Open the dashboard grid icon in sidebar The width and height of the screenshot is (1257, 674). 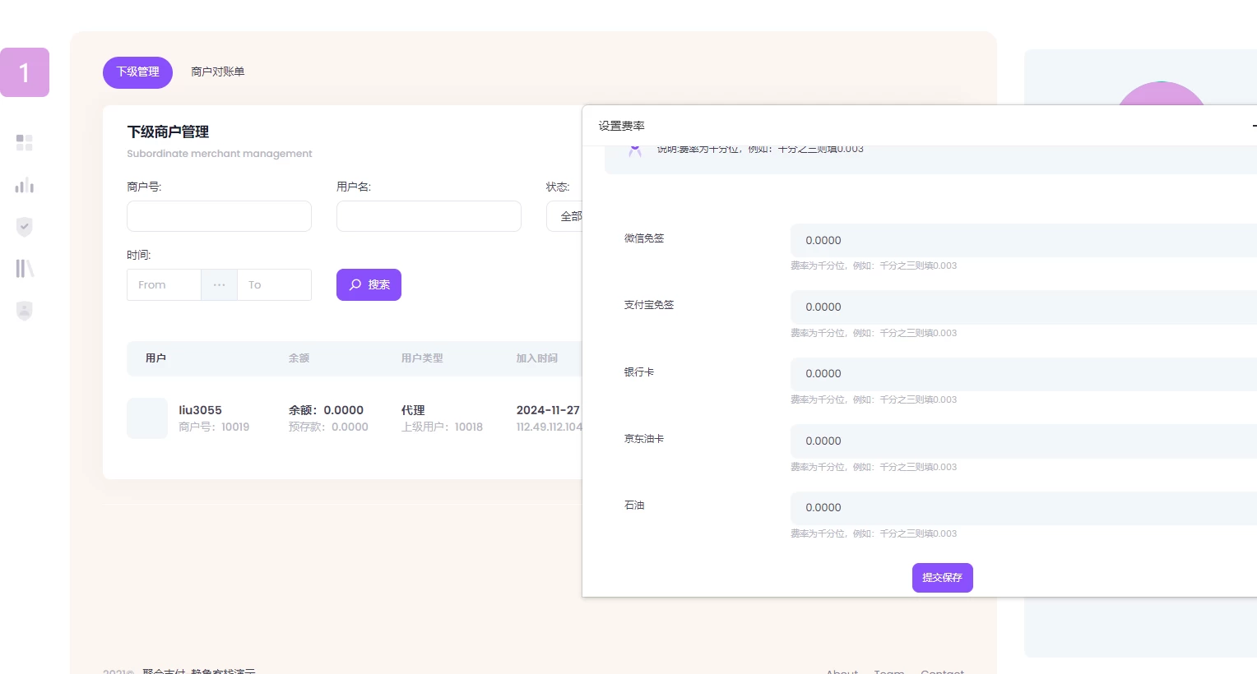[x=24, y=142]
